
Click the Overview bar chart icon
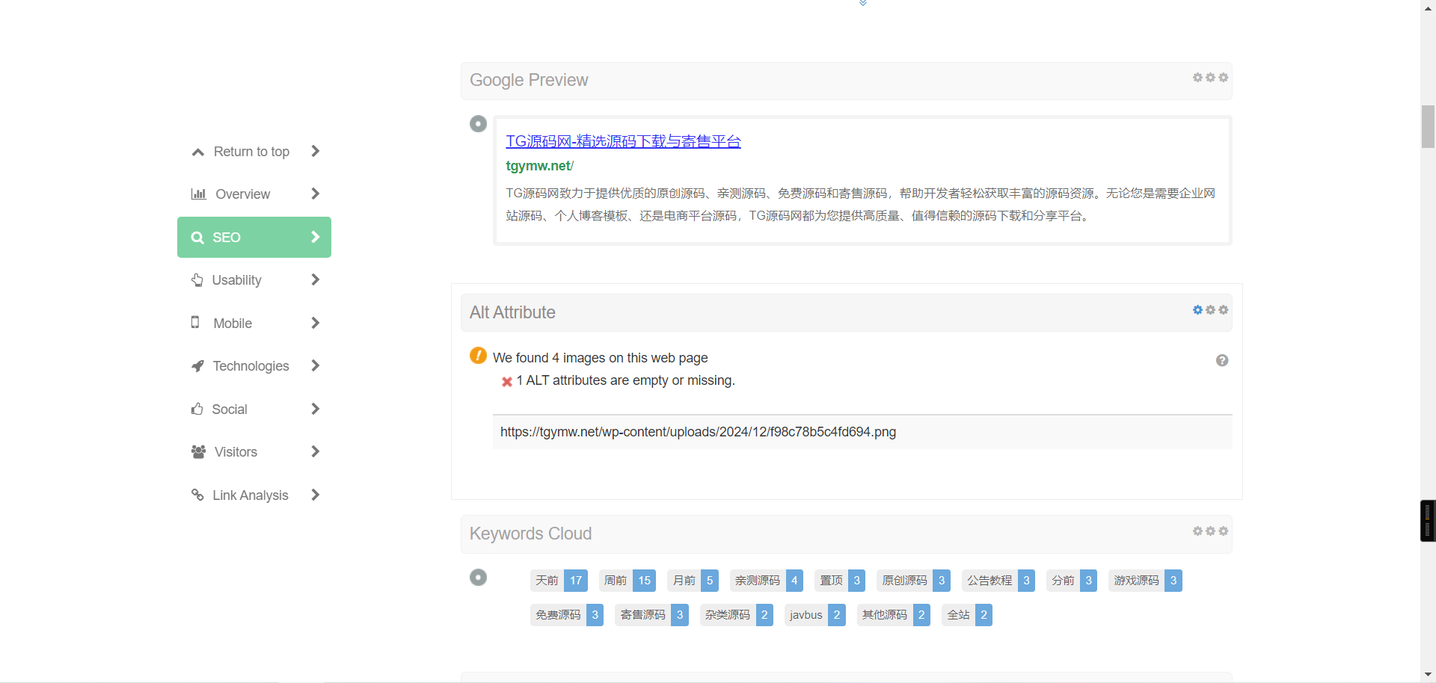click(198, 194)
